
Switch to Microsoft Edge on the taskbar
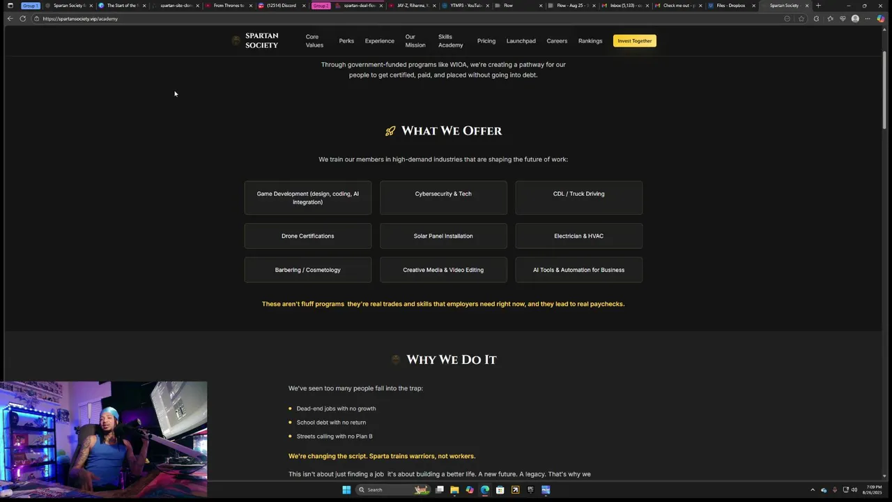[x=485, y=490]
